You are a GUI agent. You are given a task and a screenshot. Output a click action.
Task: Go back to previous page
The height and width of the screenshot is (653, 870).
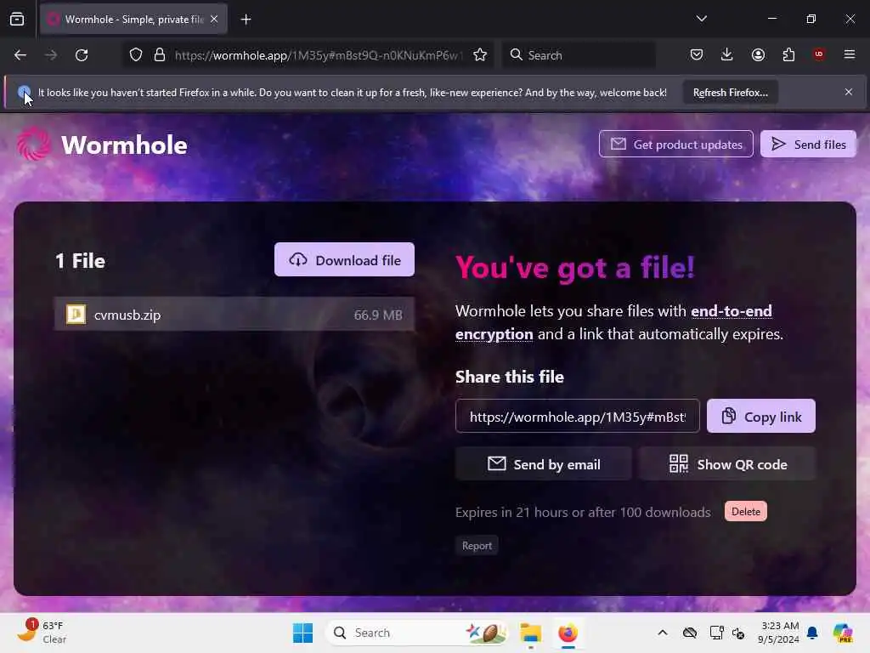pos(20,55)
